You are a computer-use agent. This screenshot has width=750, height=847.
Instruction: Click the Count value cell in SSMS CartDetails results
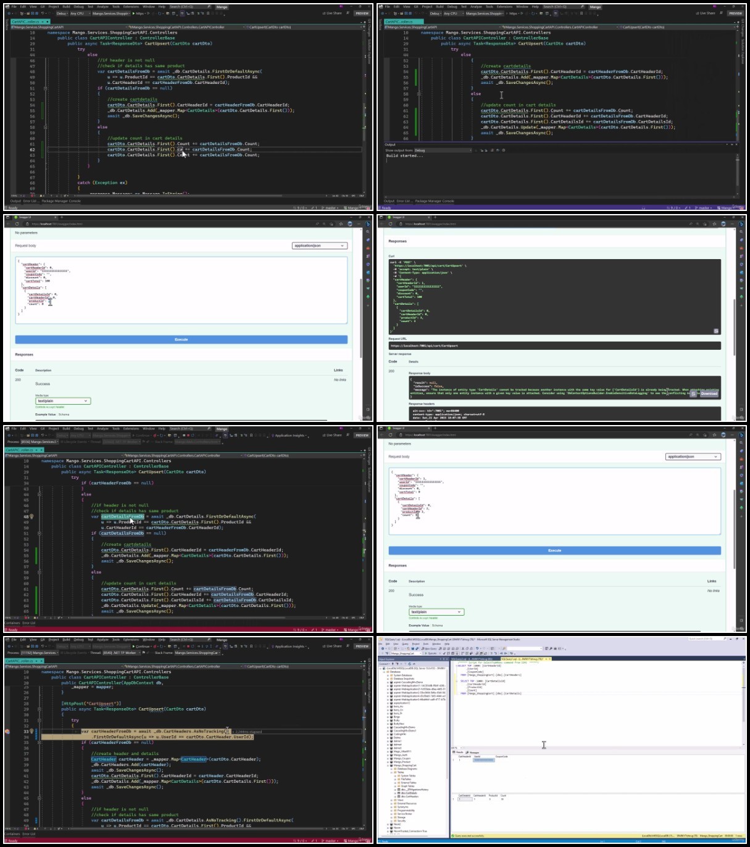[503, 799]
